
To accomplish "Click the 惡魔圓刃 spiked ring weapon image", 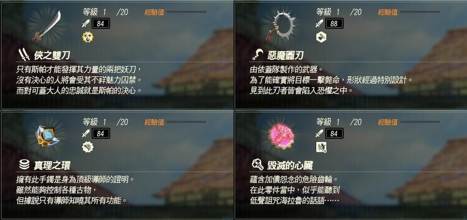I will pos(280,26).
